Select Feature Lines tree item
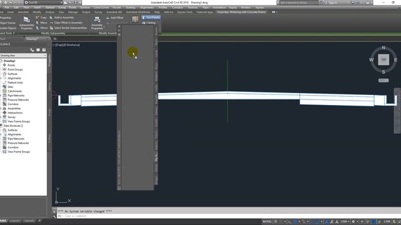Viewport: 401px width, 225px height. [x=15, y=82]
